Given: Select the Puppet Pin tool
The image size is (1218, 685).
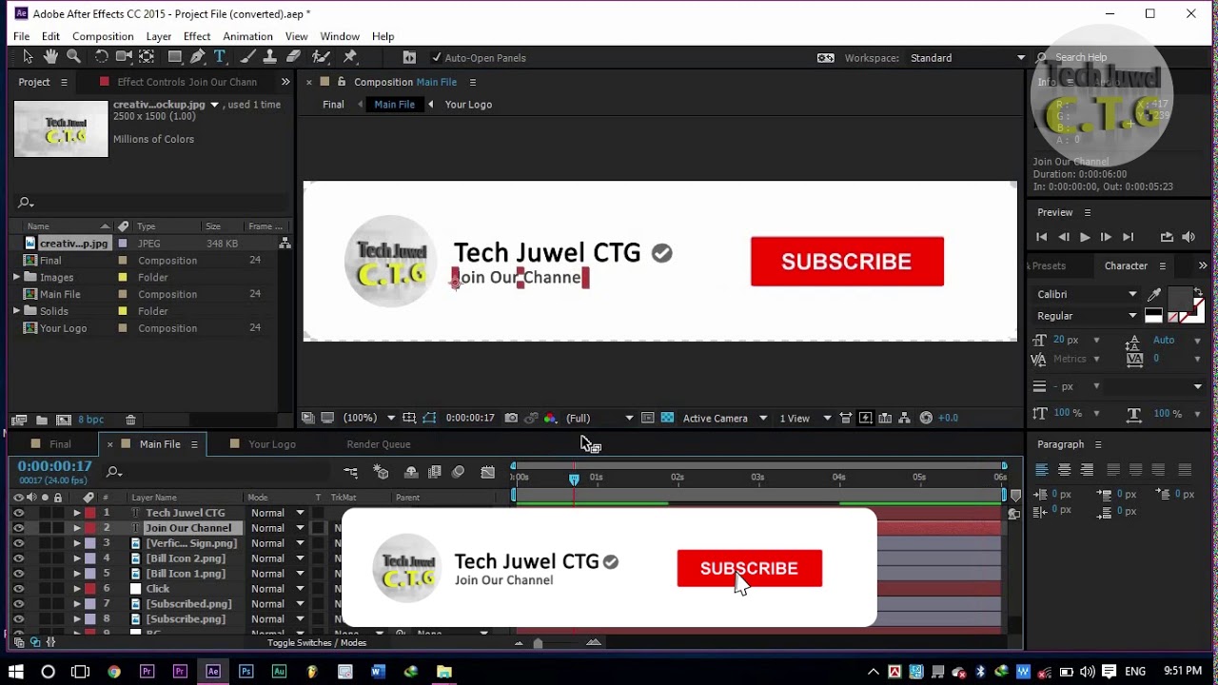Looking at the screenshot, I should tap(350, 57).
